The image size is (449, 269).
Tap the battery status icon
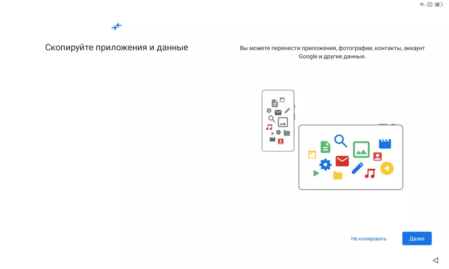pos(438,4)
